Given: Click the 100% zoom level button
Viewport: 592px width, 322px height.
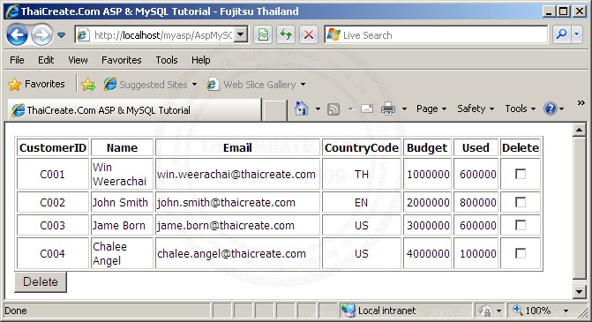Looking at the screenshot, I should (532, 311).
